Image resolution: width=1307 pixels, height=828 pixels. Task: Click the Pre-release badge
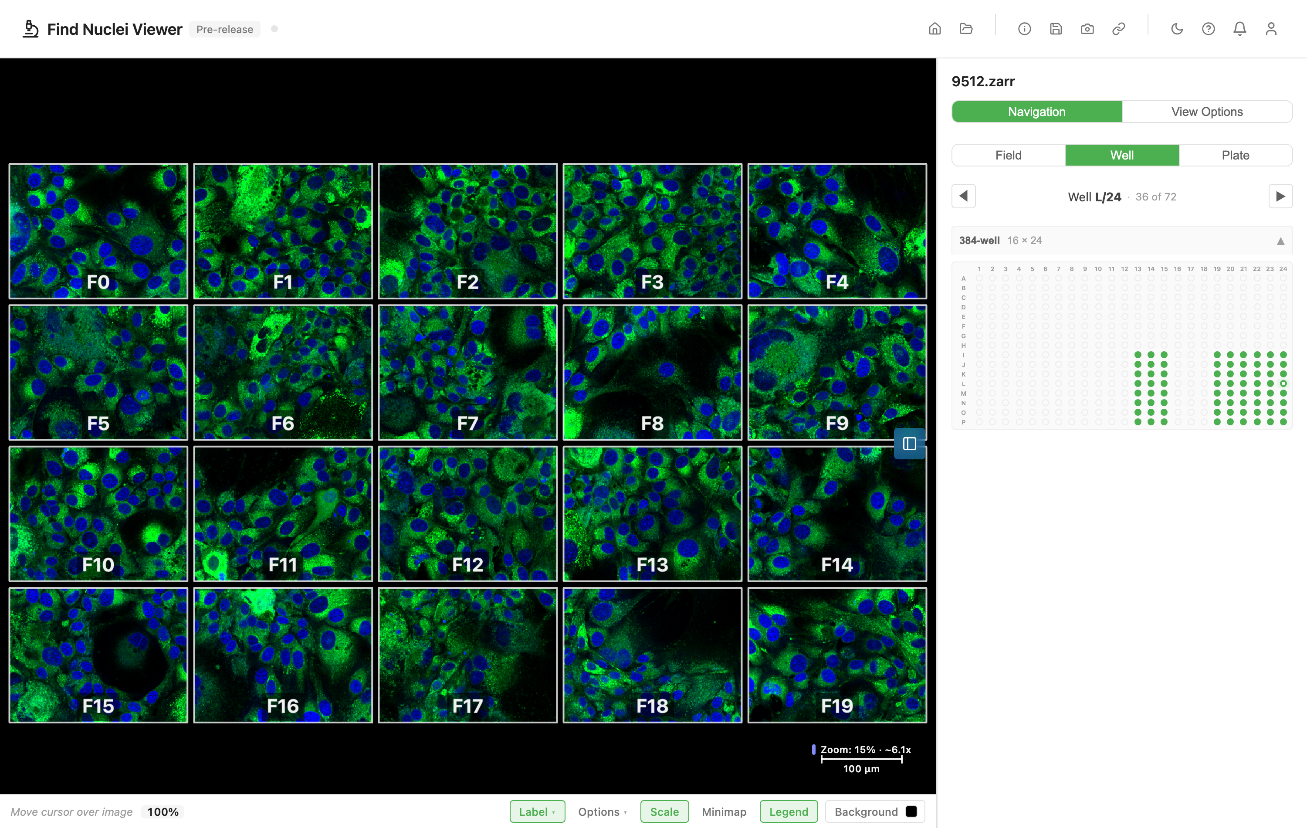pyautogui.click(x=225, y=29)
